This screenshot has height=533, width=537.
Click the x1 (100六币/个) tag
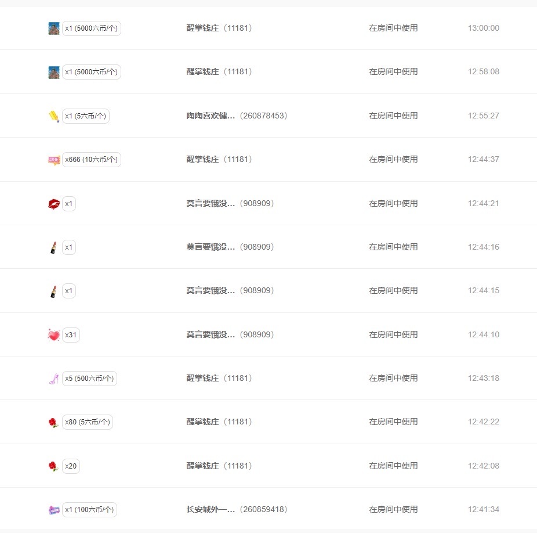[x=89, y=510]
